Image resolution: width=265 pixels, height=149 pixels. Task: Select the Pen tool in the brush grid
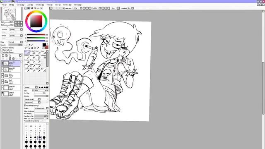tap(27, 53)
